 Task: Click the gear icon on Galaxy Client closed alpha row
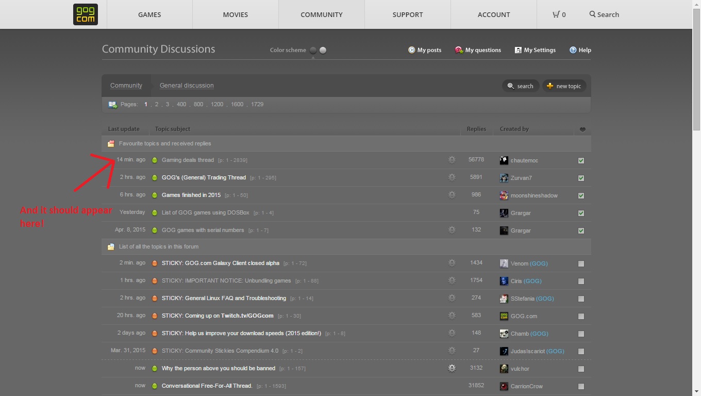point(452,263)
